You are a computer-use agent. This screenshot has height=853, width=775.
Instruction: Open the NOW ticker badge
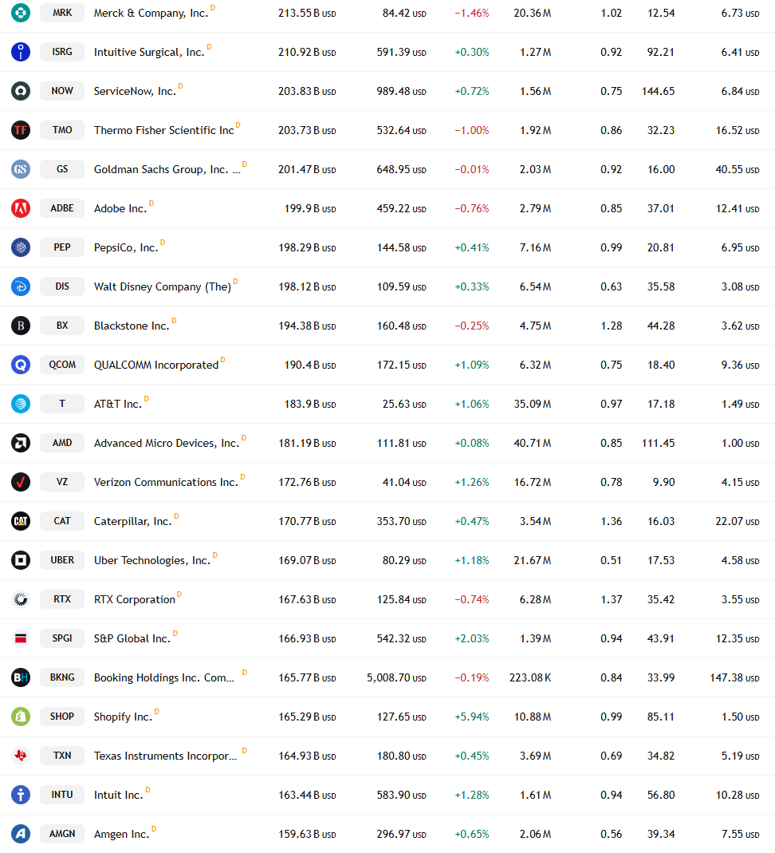pyautogui.click(x=62, y=91)
